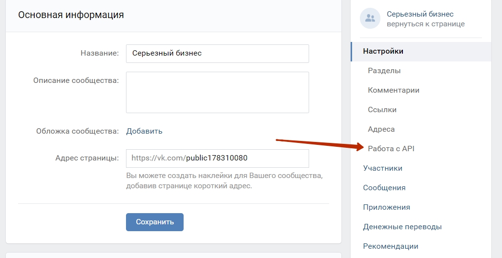502x258 pixels.
Task: Open the Адреса subsection
Action: (381, 129)
